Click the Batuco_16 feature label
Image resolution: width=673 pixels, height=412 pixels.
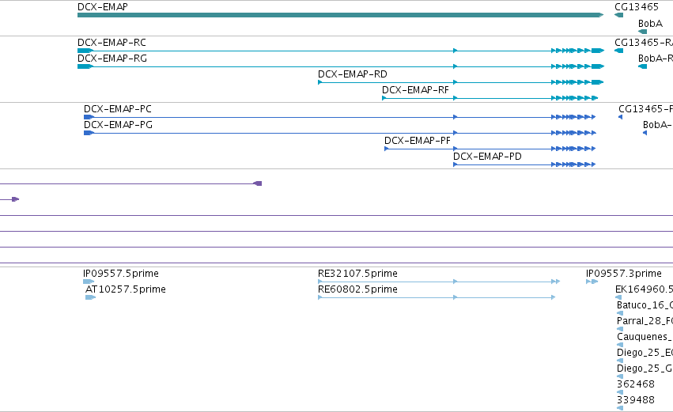645,305
